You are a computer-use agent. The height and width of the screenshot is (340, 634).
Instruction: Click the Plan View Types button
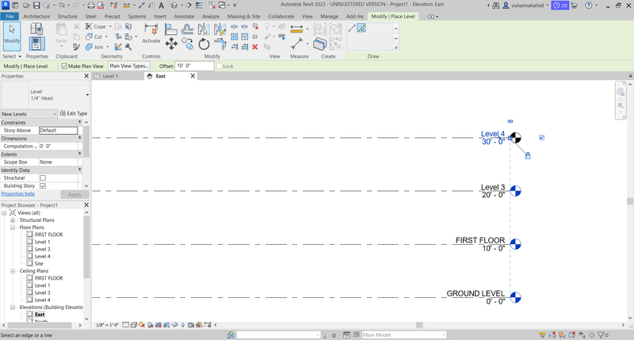pyautogui.click(x=129, y=66)
